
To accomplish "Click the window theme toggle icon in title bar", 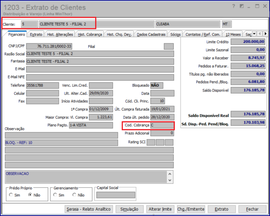I will (242, 6).
